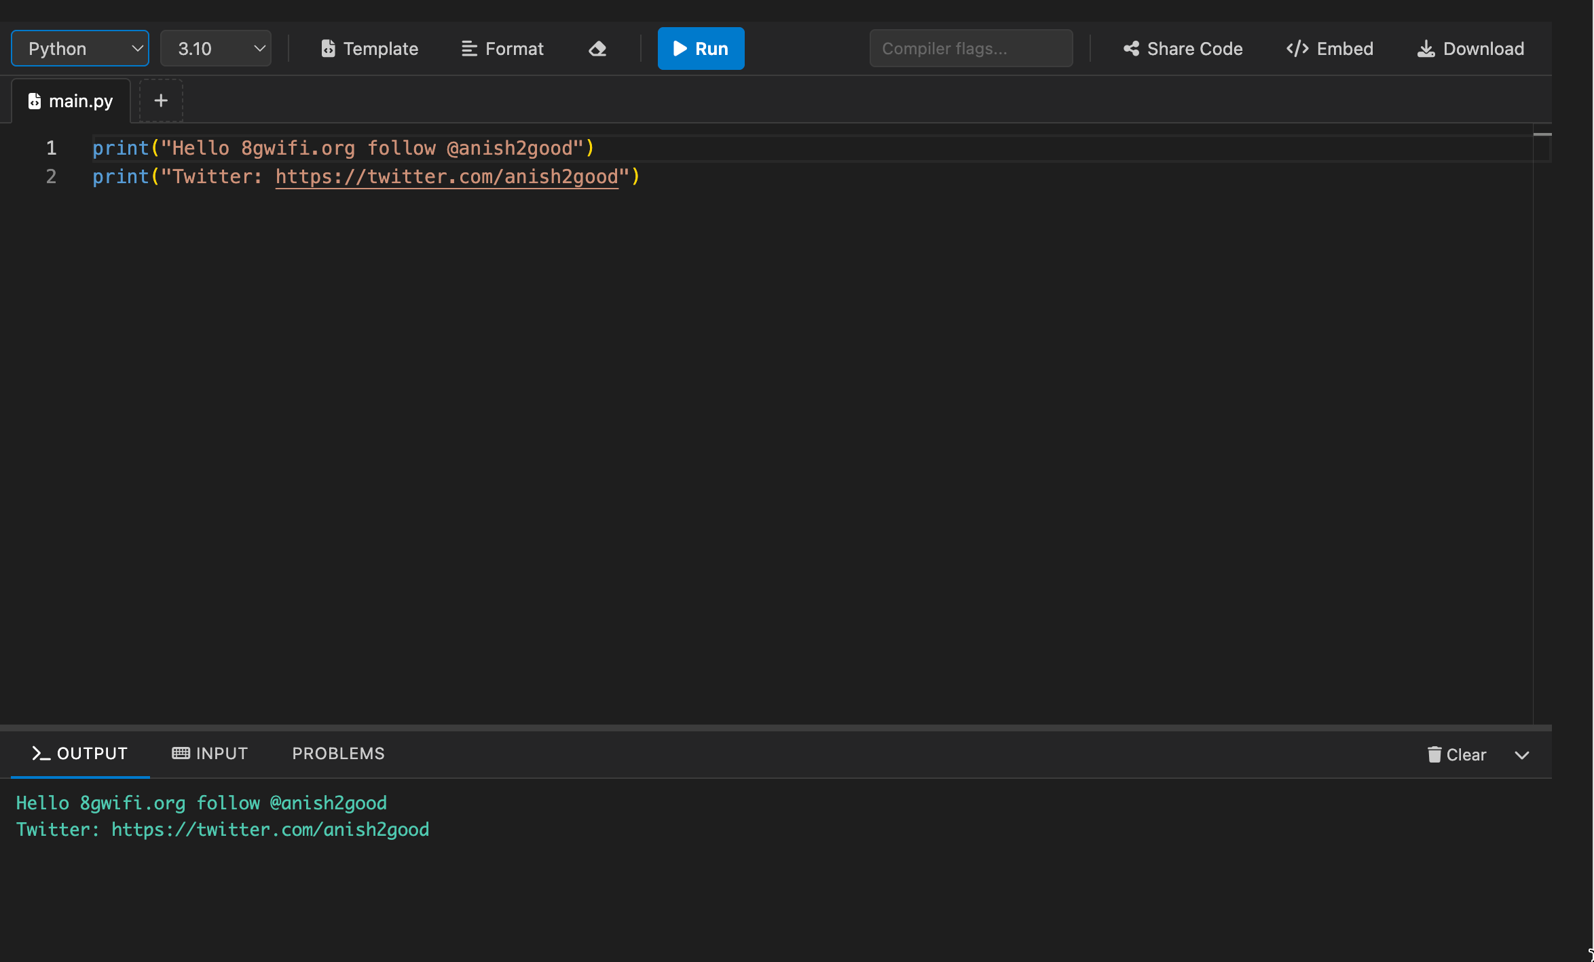The width and height of the screenshot is (1594, 962).
Task: Collapse the output panel with the chevron
Action: pos(1522,754)
